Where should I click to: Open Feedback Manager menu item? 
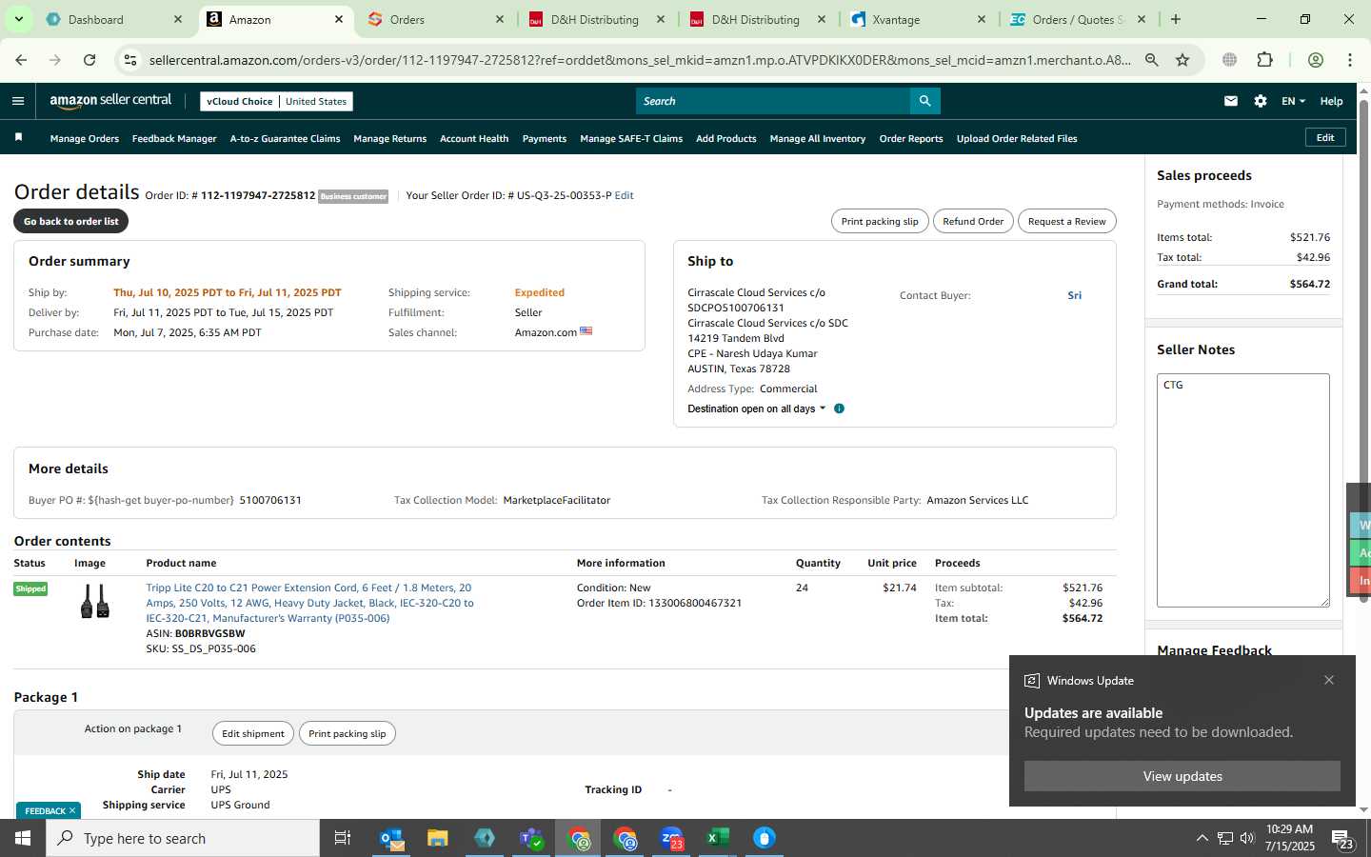(x=174, y=139)
